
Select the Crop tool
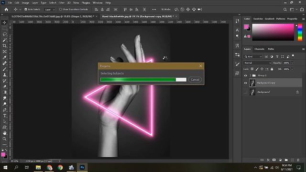point(4,46)
